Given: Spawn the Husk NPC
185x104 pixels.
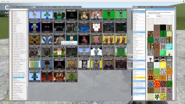Looking at the screenshot, I should (35, 39).
